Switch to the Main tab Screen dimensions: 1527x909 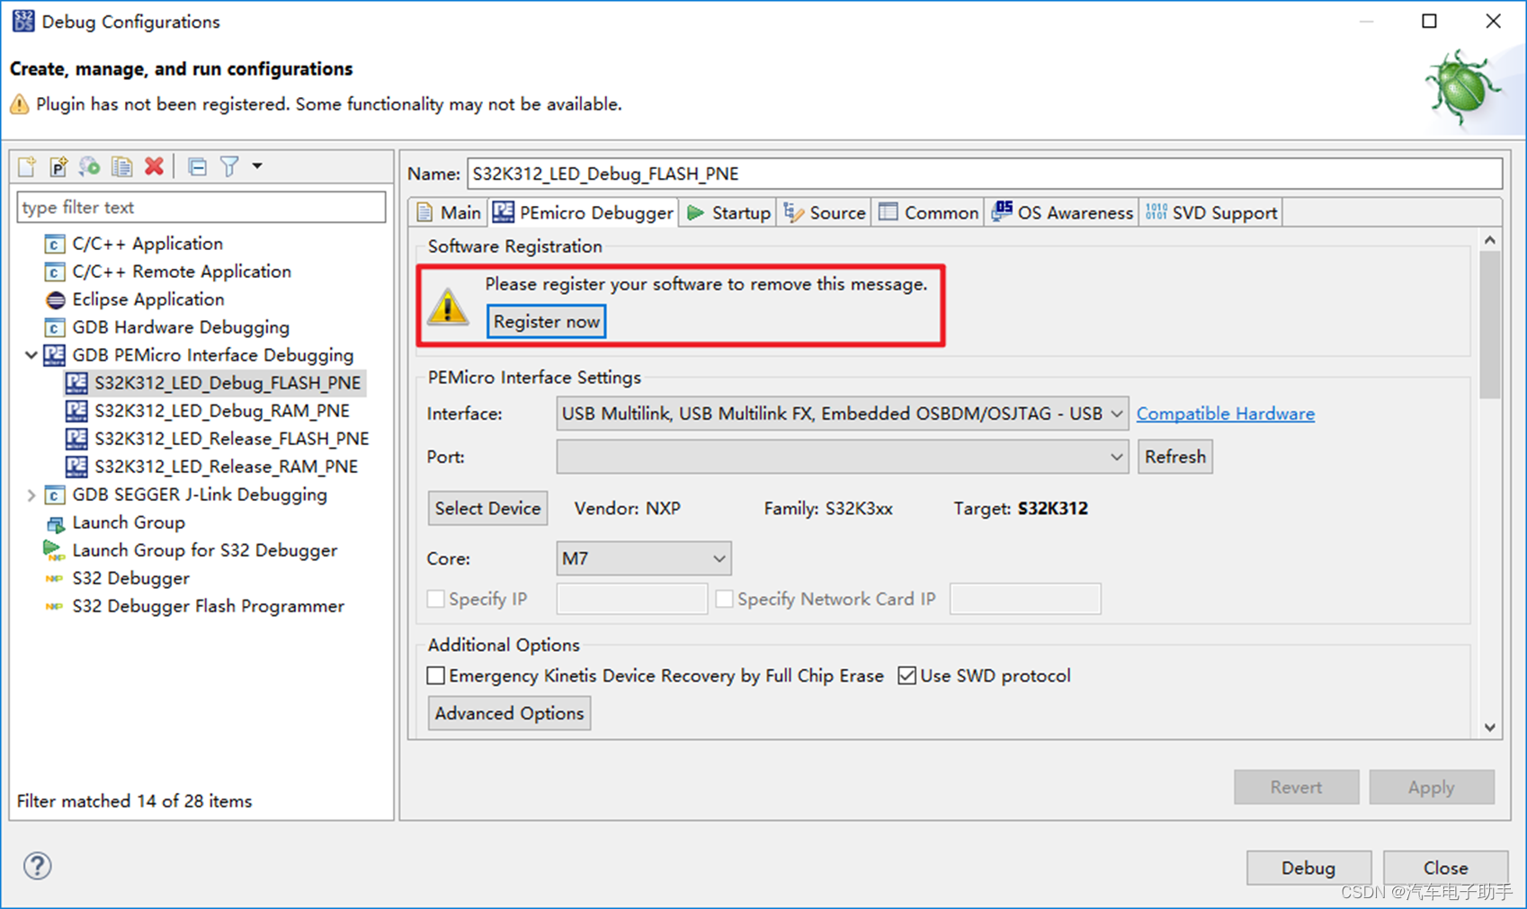(449, 213)
